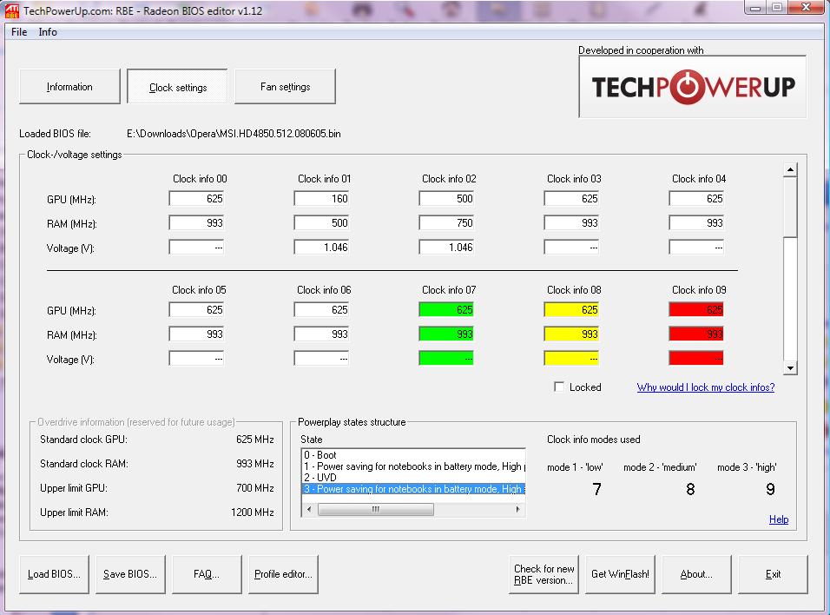
Task: Click state list scroll right arrow
Action: tap(517, 509)
